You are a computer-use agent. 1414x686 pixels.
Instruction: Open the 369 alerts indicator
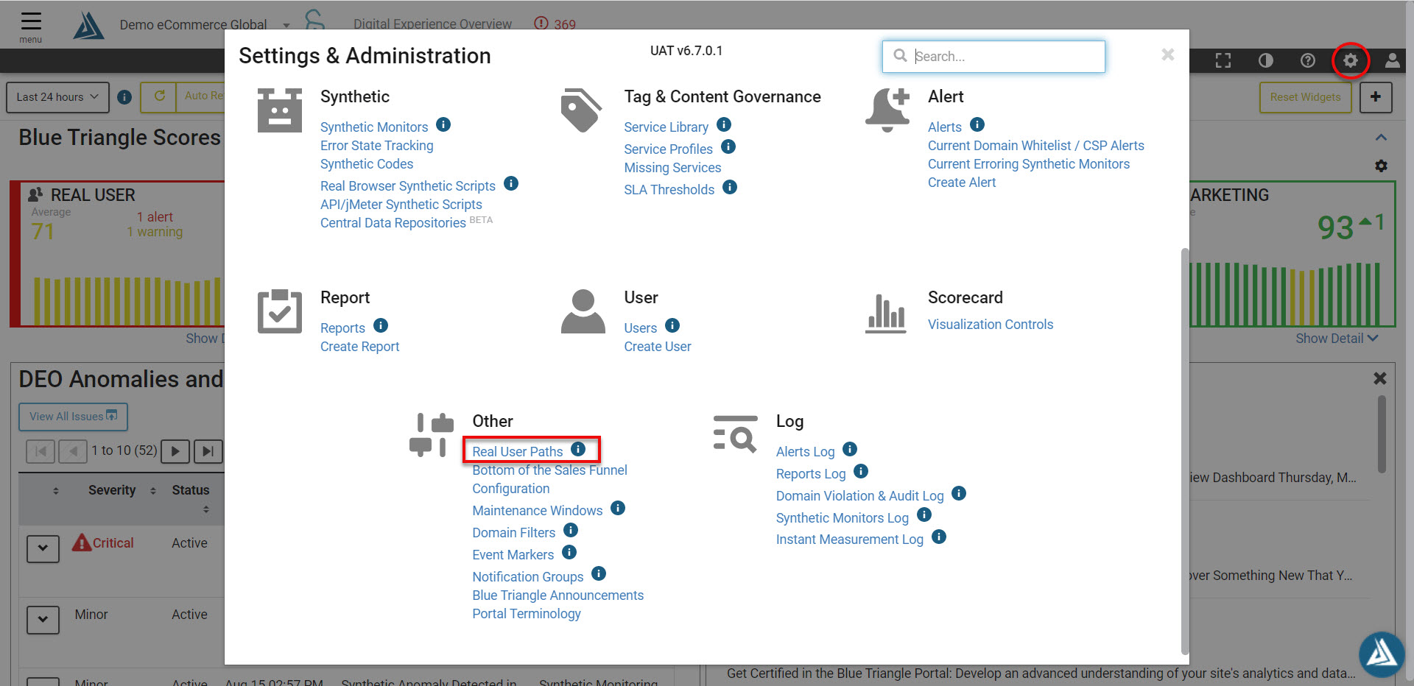click(x=555, y=24)
